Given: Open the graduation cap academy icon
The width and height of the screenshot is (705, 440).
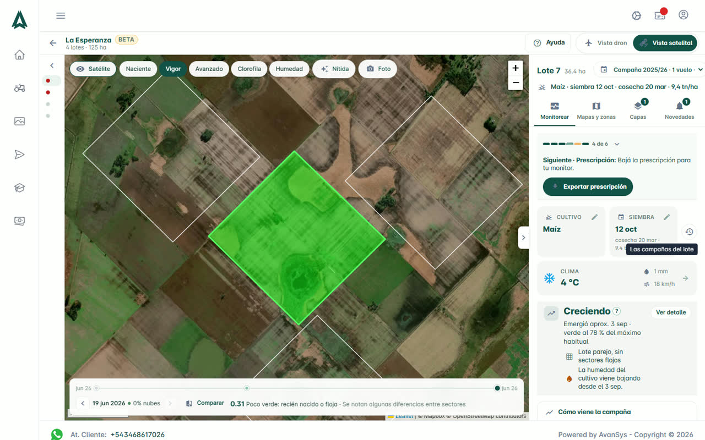Looking at the screenshot, I should [20, 188].
